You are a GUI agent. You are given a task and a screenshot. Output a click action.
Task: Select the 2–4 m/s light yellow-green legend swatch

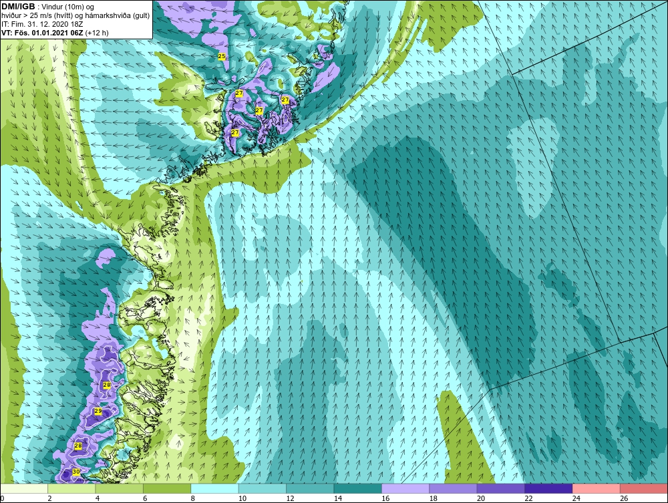coord(71,488)
